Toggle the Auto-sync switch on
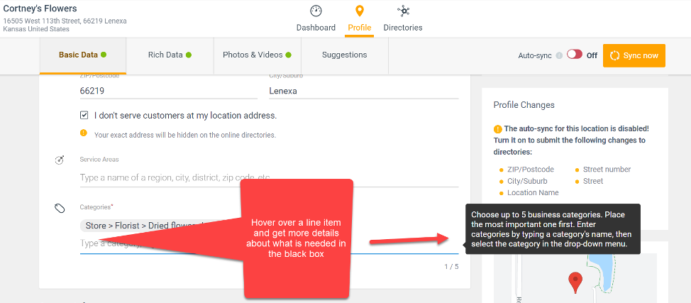Viewport: 691px width, 303px height. point(574,55)
